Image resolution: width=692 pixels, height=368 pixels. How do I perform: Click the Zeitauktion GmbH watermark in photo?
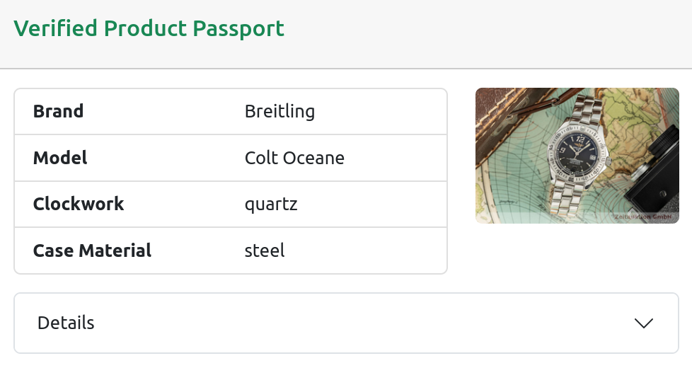pyautogui.click(x=643, y=217)
